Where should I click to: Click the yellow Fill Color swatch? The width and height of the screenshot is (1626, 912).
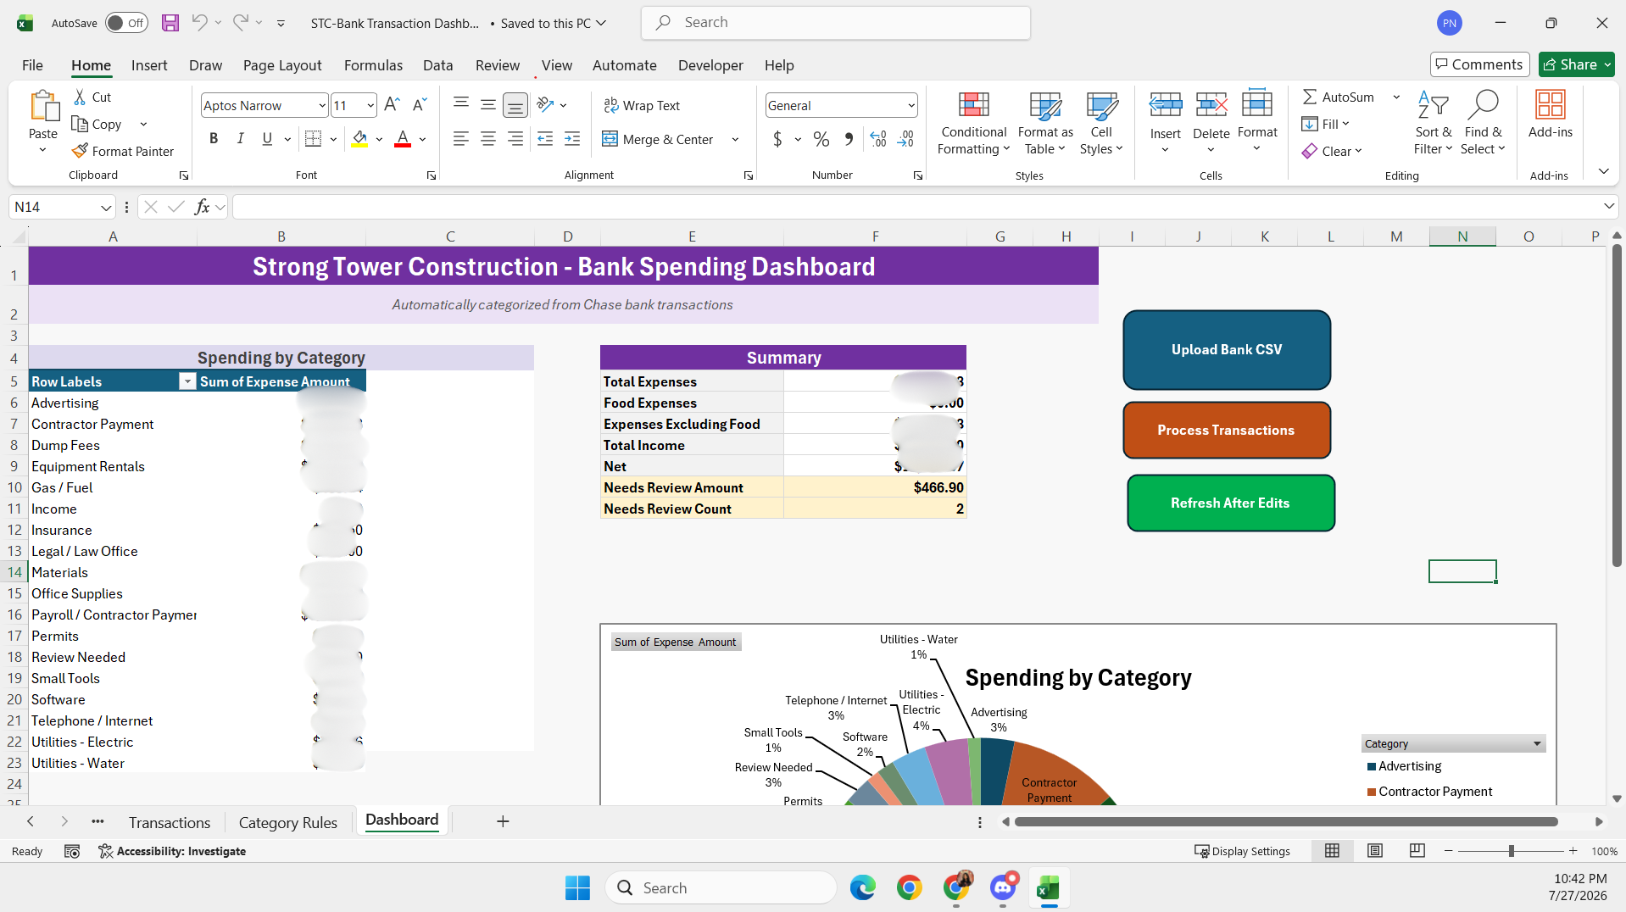(x=359, y=139)
